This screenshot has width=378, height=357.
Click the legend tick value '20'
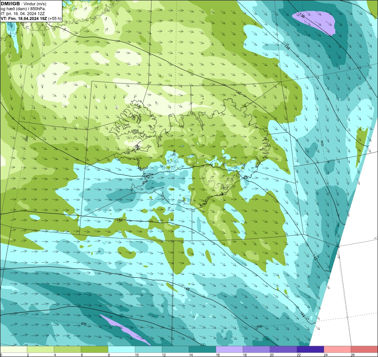pos(272,355)
